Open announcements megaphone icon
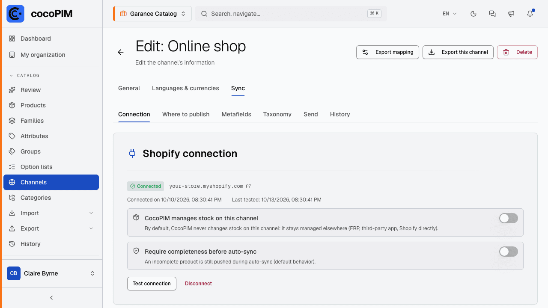The width and height of the screenshot is (548, 308). (511, 14)
